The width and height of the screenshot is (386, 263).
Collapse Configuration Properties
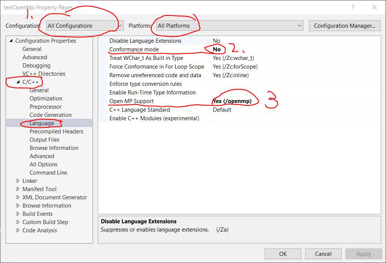[x=10, y=40]
